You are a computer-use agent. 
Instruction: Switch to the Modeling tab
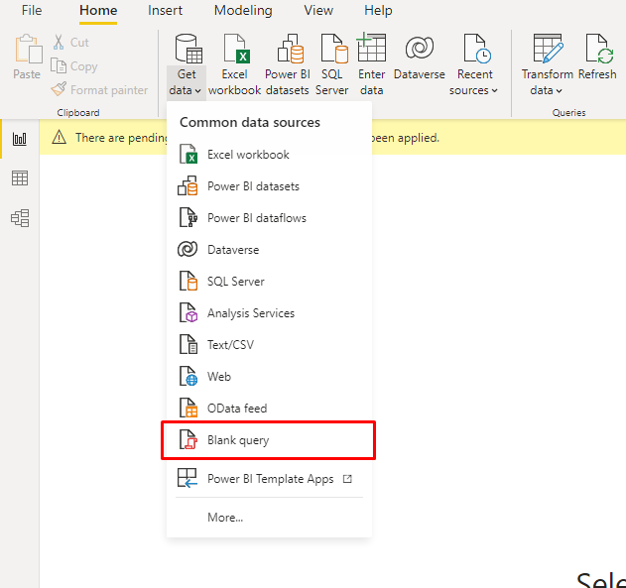point(243,11)
